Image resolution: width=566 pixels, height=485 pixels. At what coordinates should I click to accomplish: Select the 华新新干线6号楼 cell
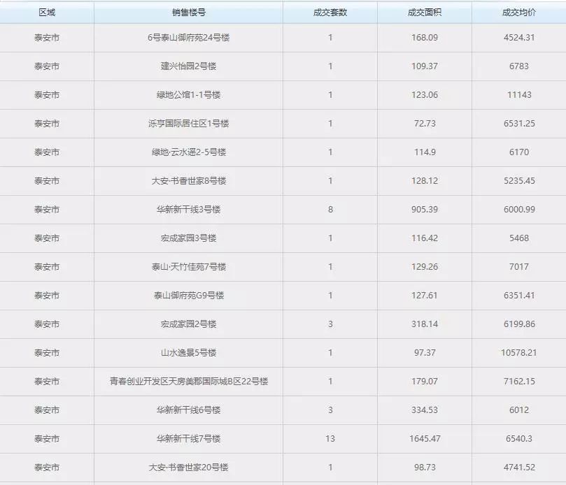188,410
